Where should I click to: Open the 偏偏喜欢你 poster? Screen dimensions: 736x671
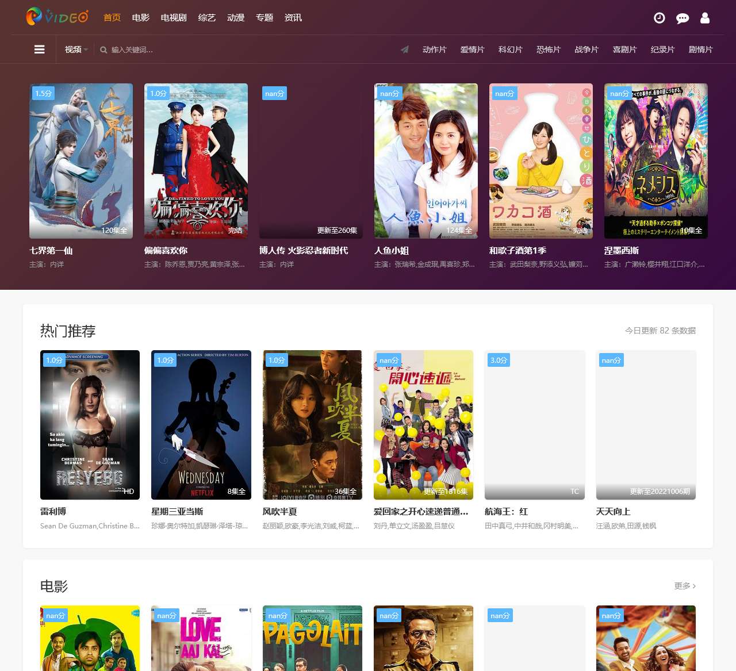click(196, 161)
